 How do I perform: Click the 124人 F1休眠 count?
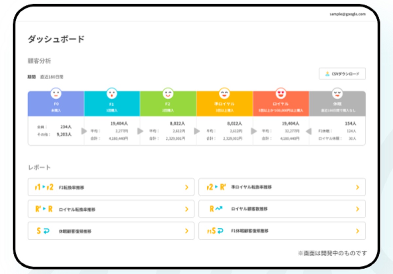pos(351,131)
